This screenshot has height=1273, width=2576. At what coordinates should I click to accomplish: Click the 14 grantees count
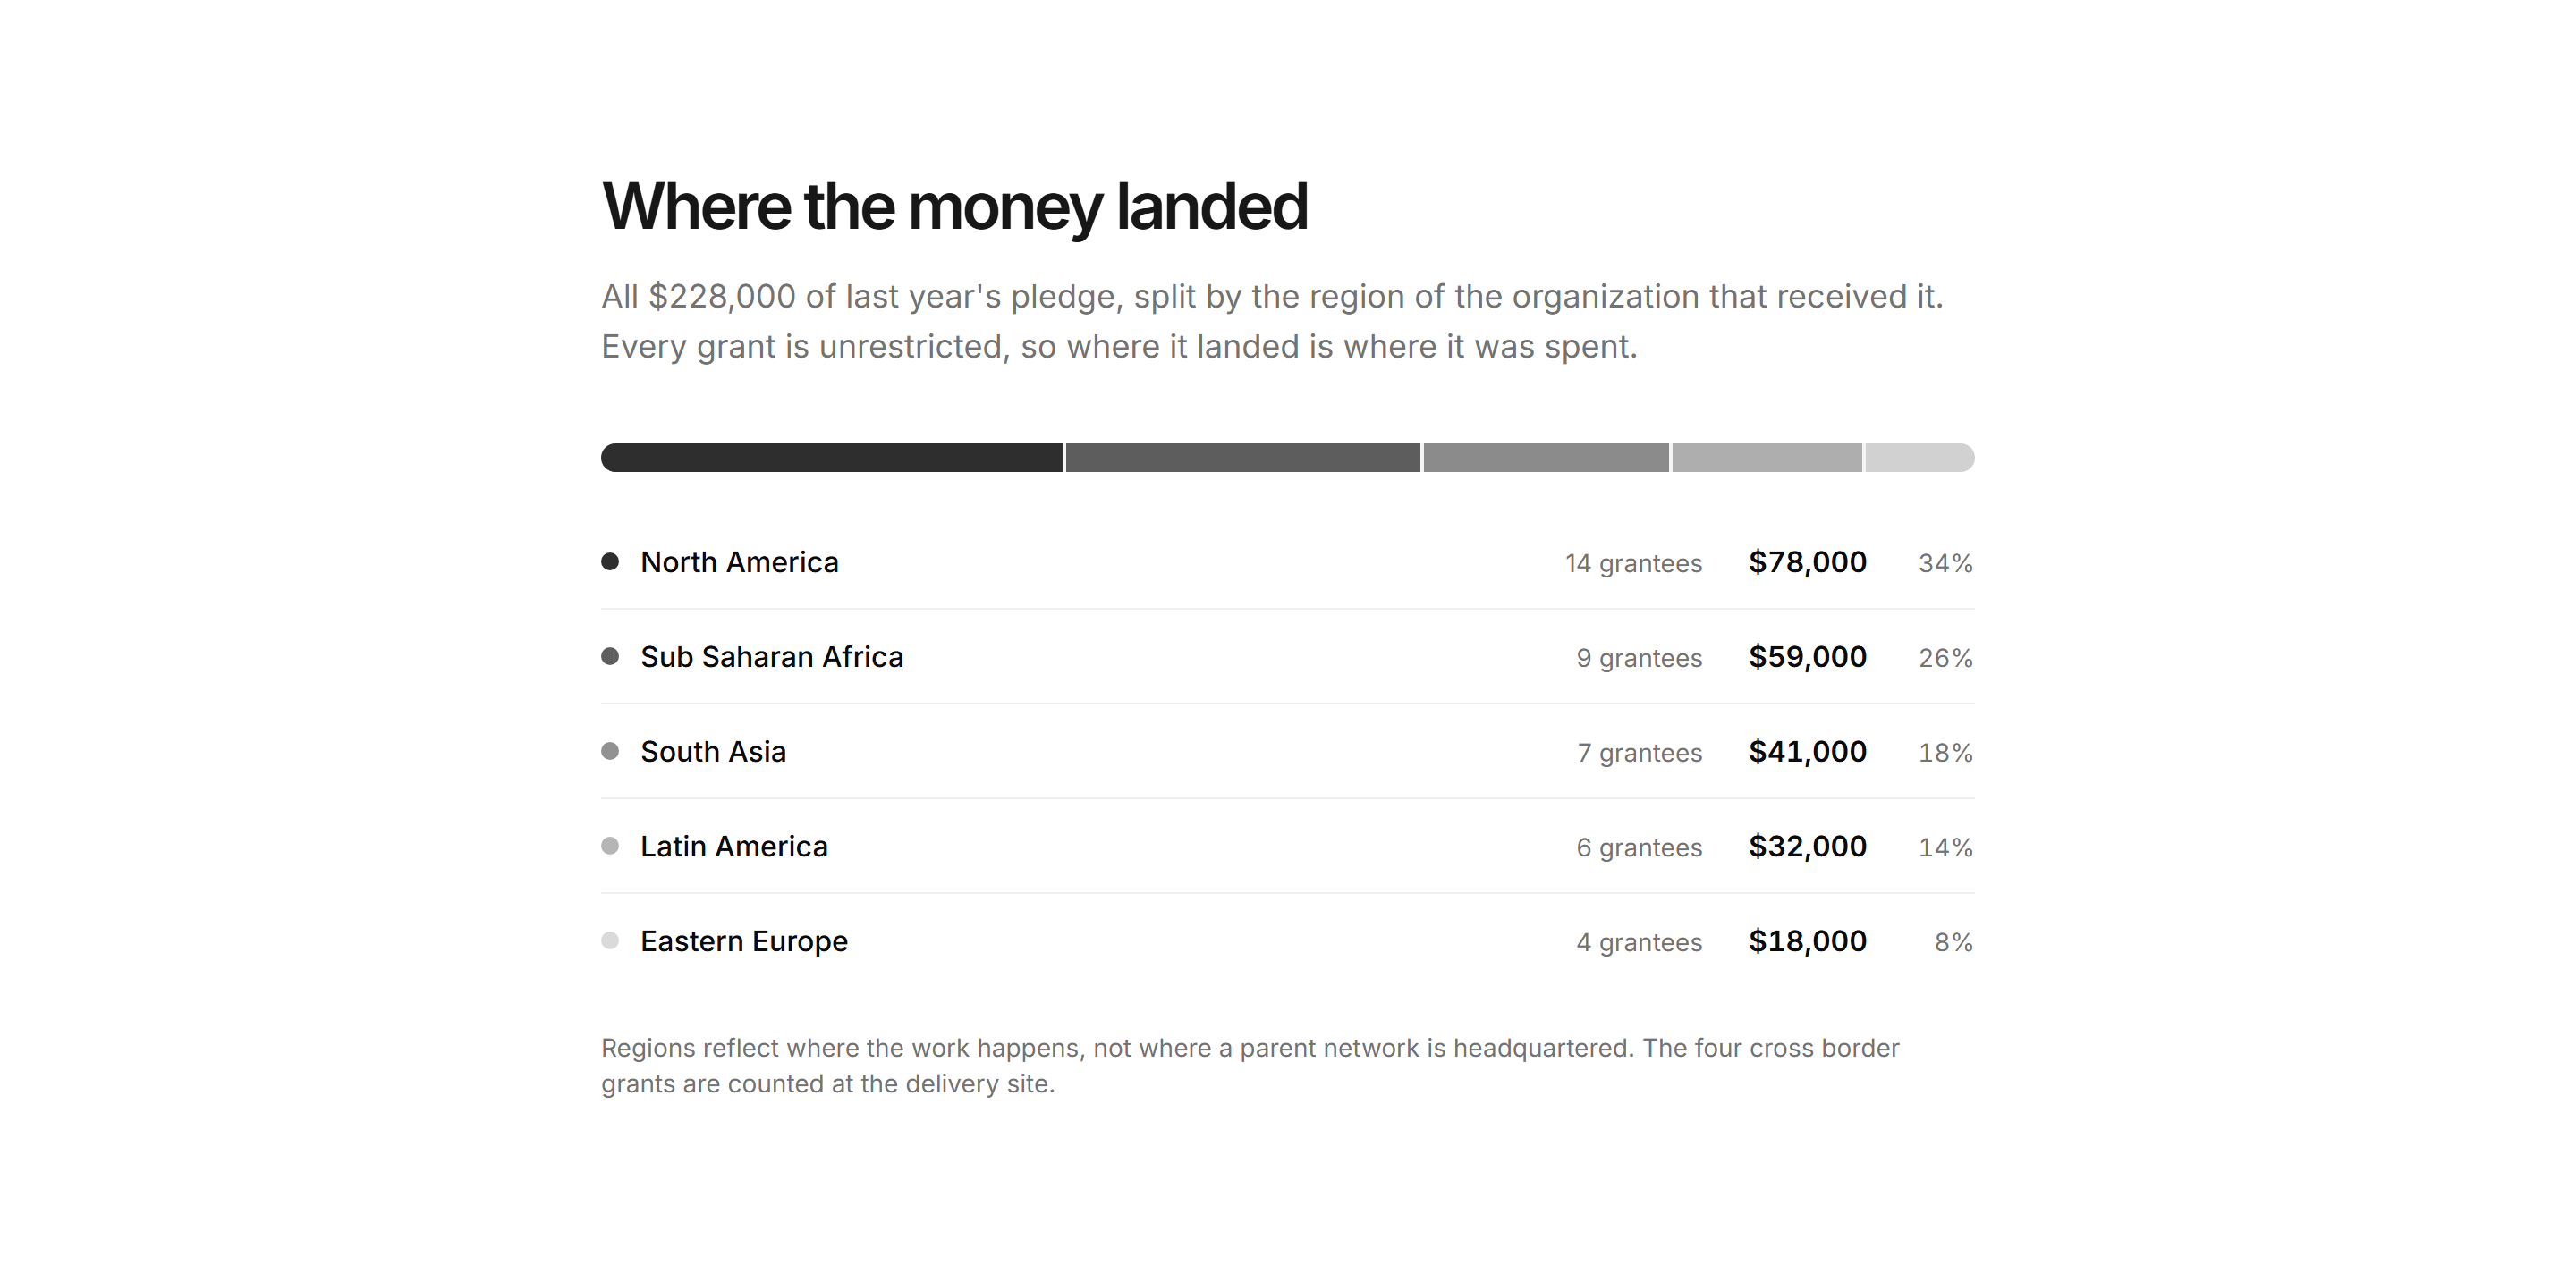point(1634,563)
